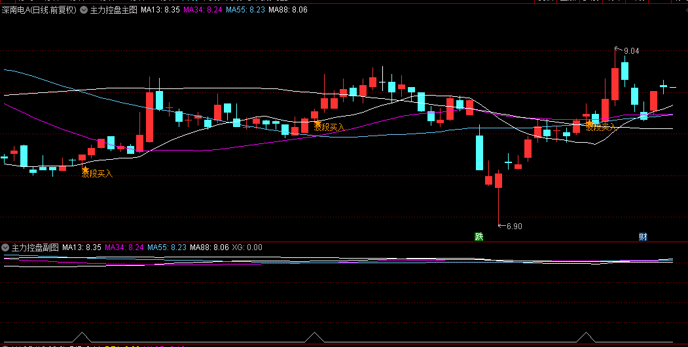This screenshot has height=347, width=688.
Task: Select MA88: 8.06 in main chart header
Action: click(x=288, y=10)
